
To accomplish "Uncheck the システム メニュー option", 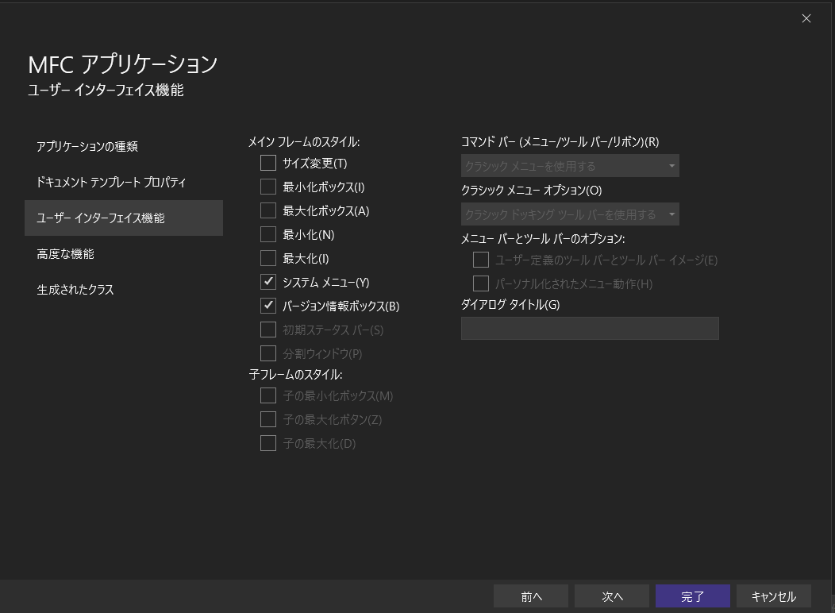I will [x=268, y=282].
